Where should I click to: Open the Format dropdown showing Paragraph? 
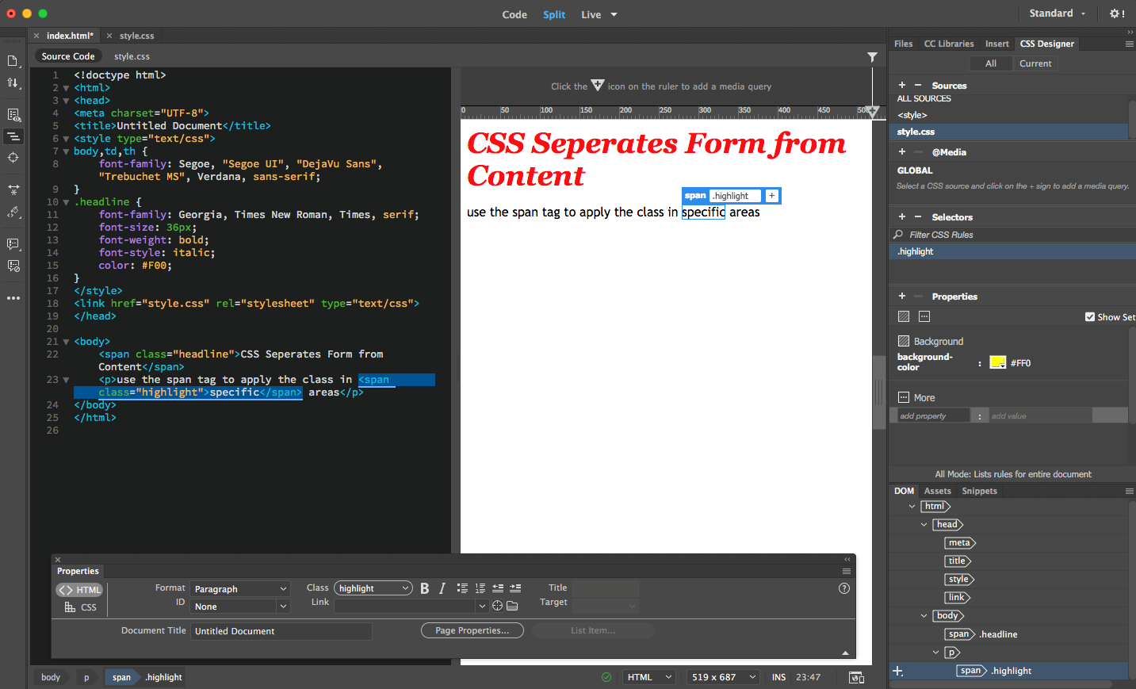pyautogui.click(x=241, y=589)
